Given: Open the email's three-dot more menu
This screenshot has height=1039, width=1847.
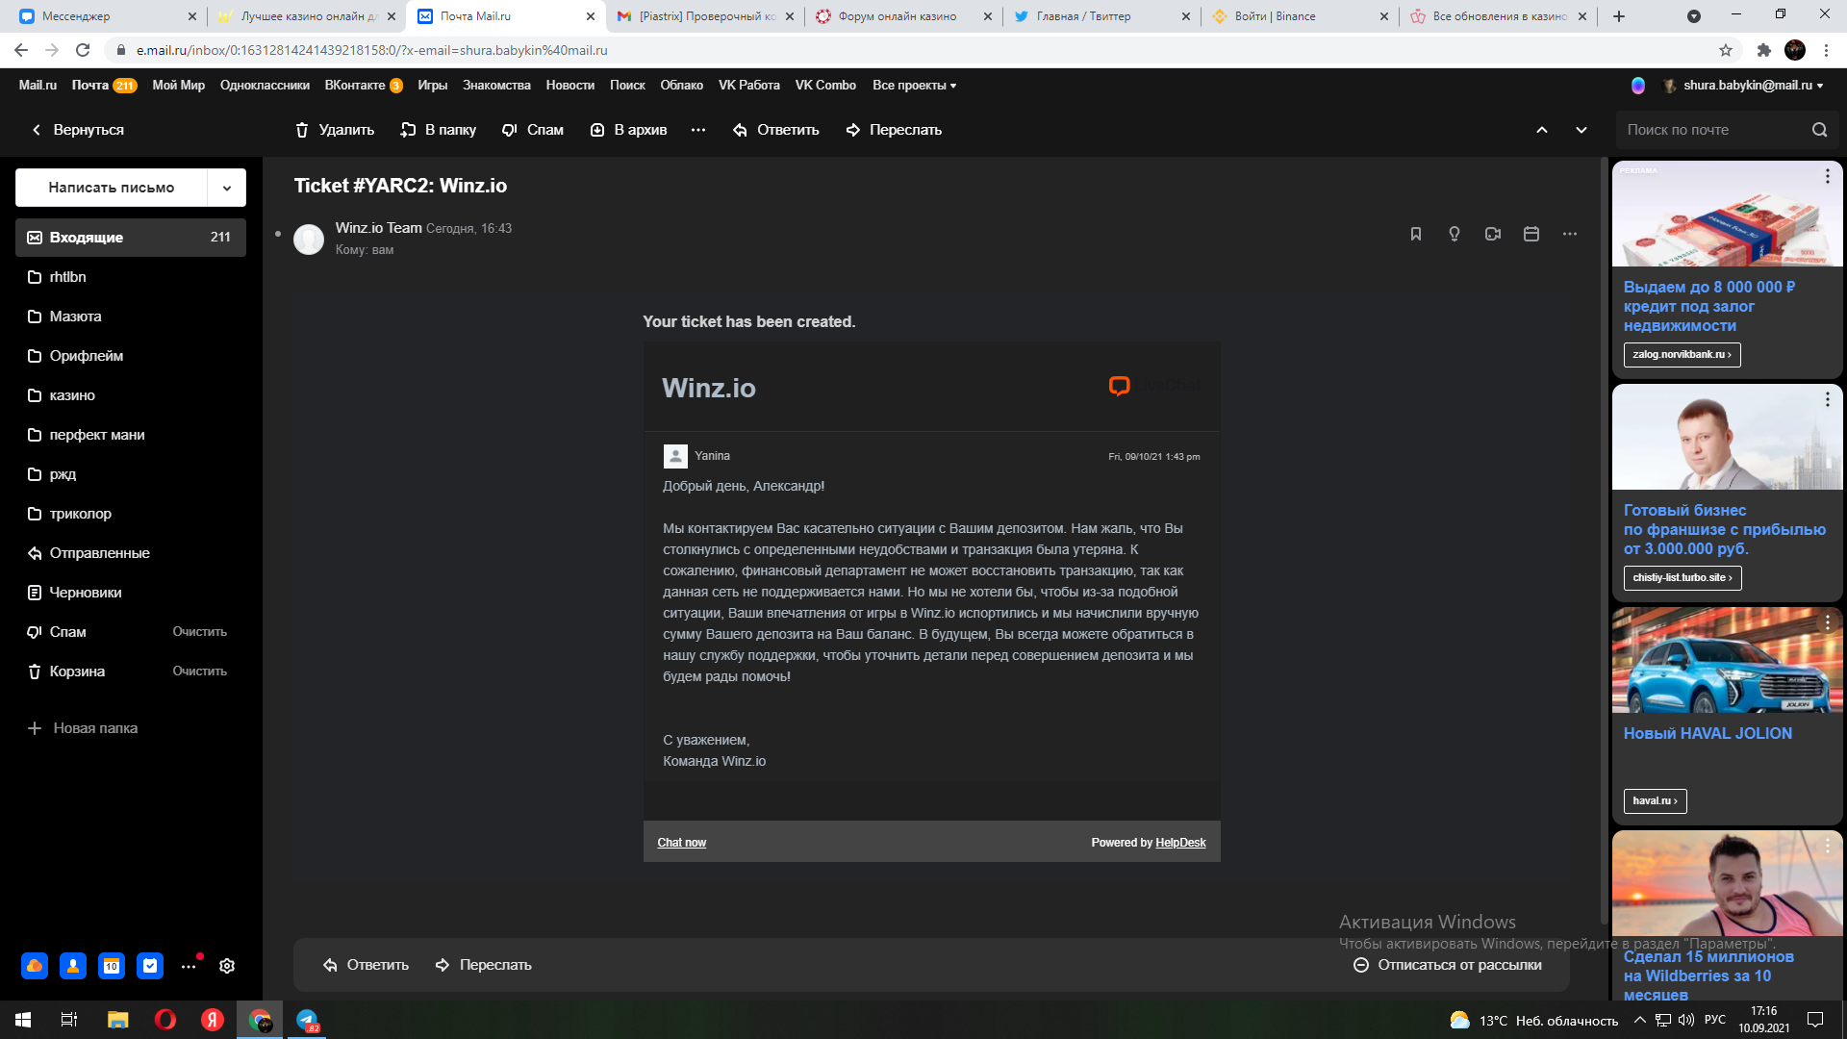Looking at the screenshot, I should 1570,234.
